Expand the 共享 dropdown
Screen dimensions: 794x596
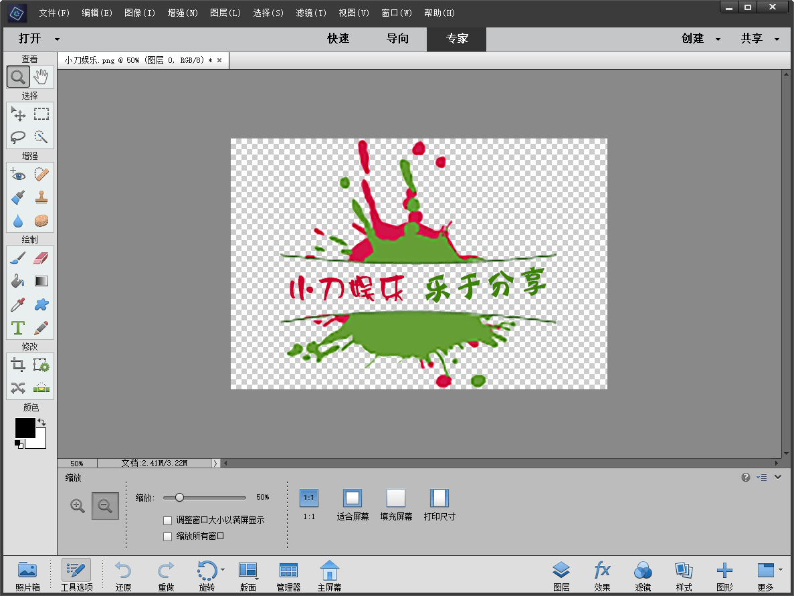760,39
